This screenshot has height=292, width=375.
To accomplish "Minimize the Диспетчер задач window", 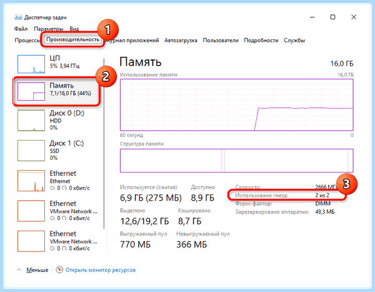I will pyautogui.click(x=312, y=17).
